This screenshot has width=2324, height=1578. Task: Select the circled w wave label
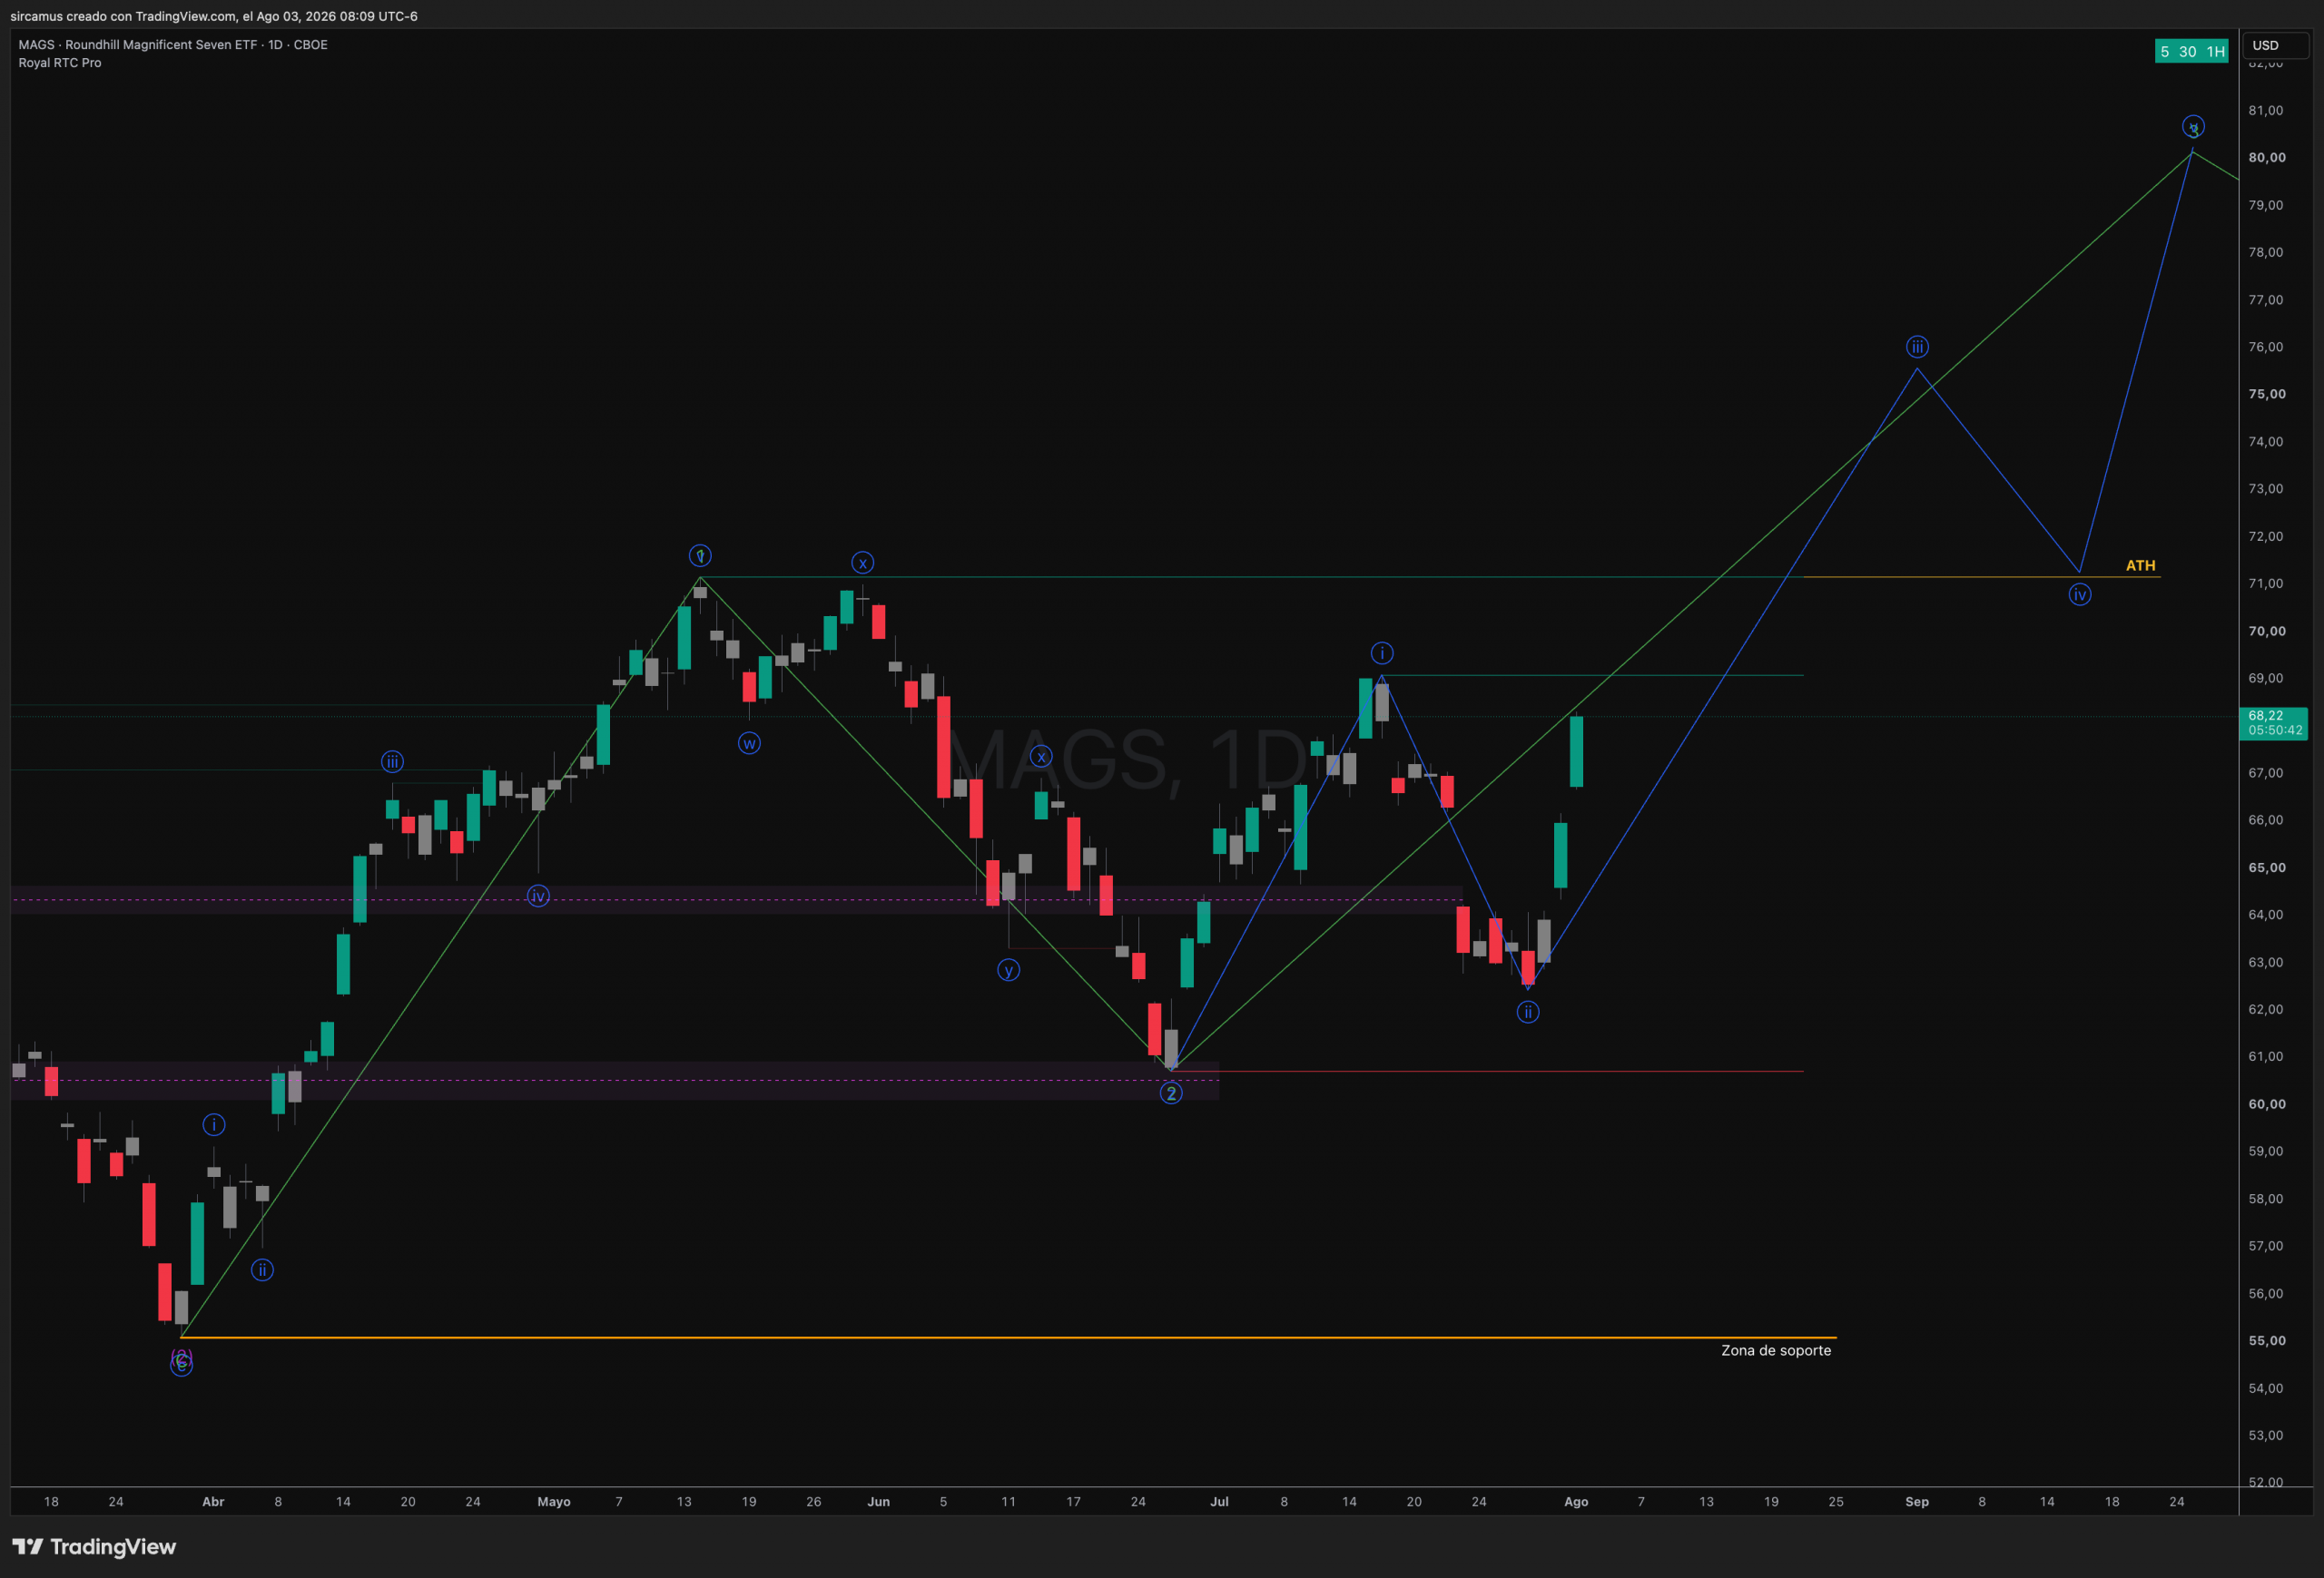(749, 743)
